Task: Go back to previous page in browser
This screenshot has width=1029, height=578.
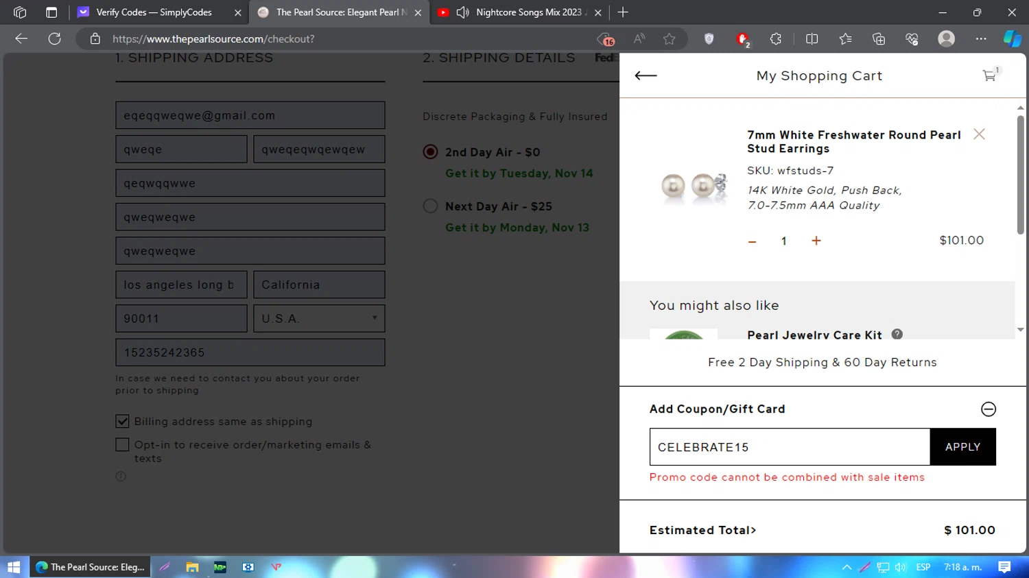Action: [x=21, y=39]
